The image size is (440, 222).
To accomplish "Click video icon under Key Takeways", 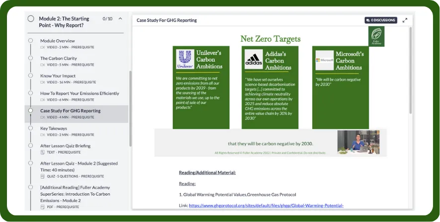I will [43, 135].
